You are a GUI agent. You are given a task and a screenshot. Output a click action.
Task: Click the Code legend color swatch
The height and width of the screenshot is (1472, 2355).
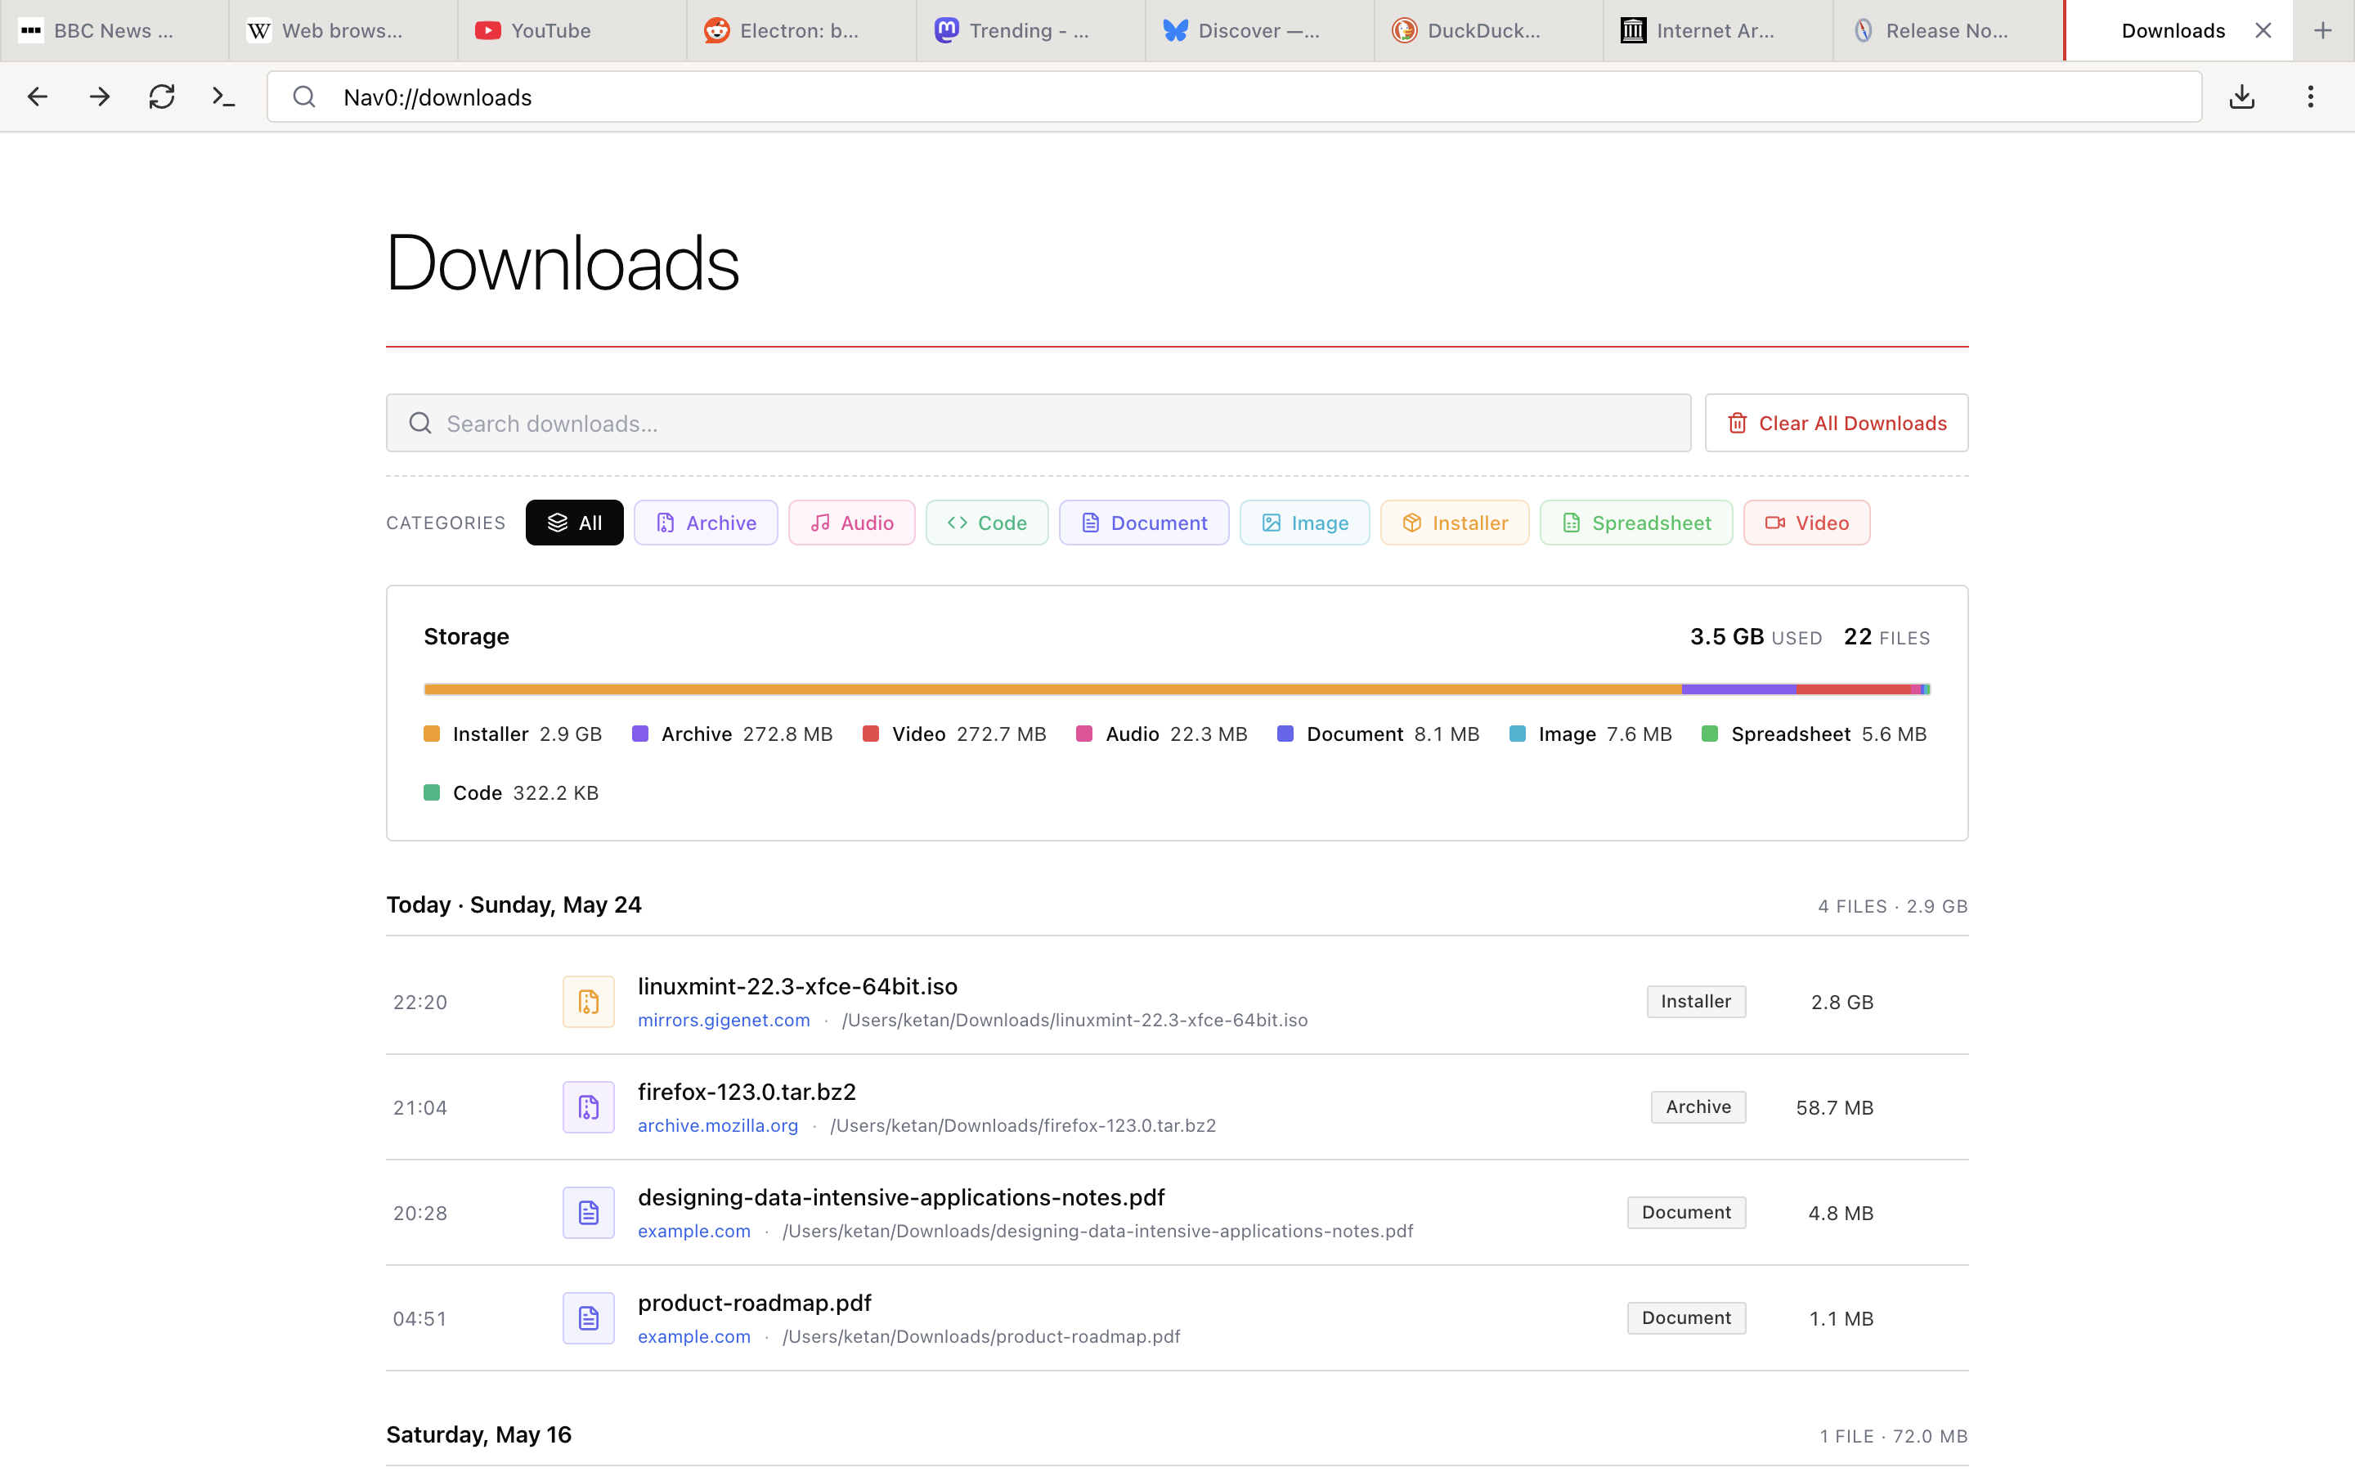point(432,792)
